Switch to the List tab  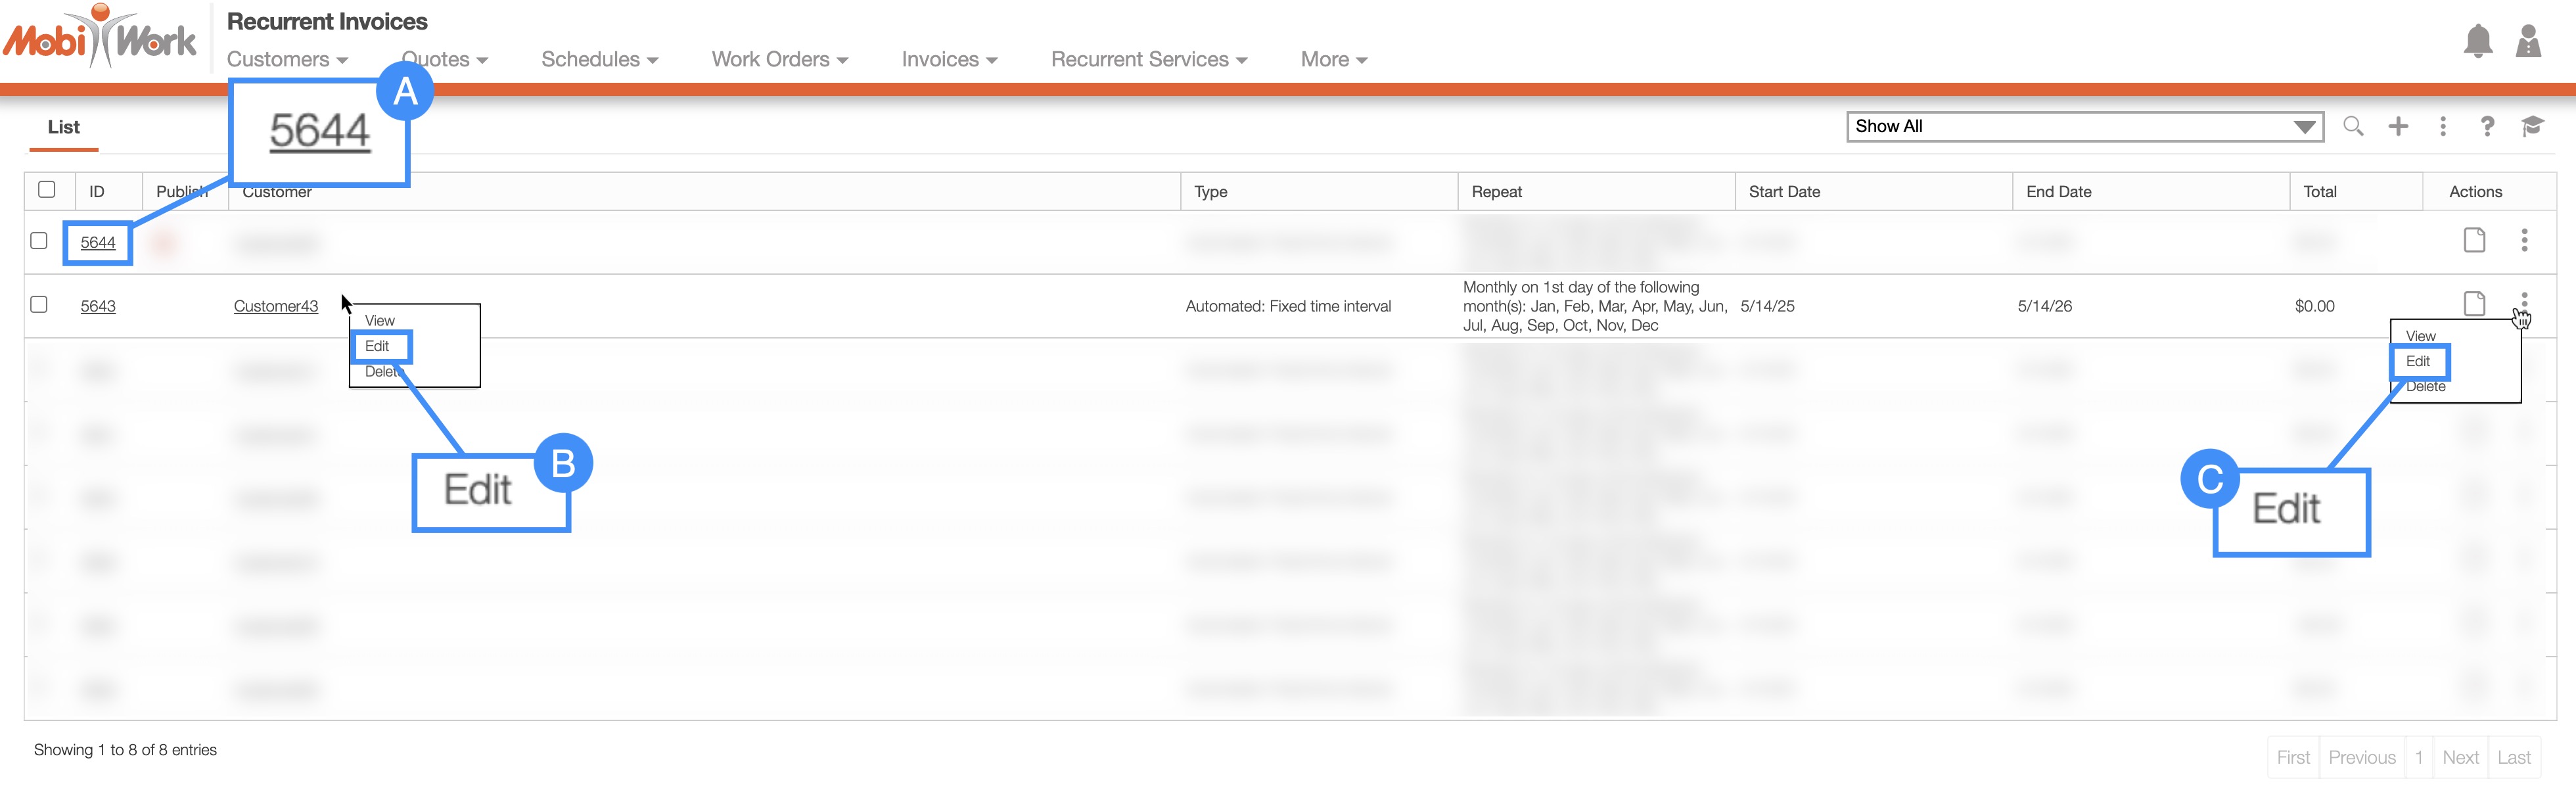[63, 127]
